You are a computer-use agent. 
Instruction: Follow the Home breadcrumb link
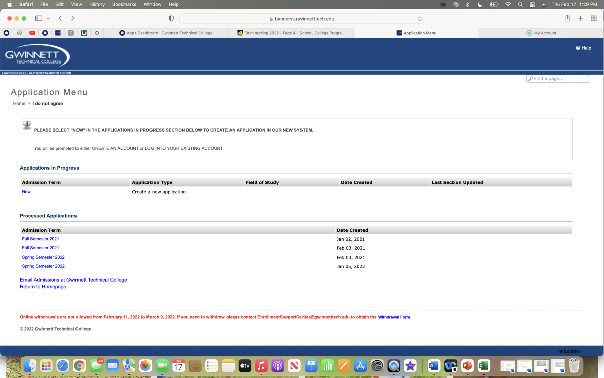(19, 104)
